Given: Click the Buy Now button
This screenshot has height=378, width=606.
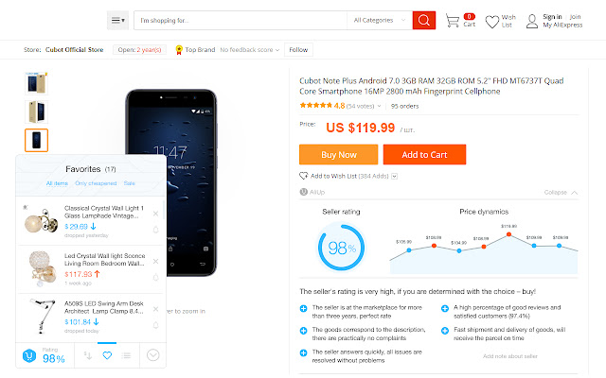Looking at the screenshot, I should point(338,155).
